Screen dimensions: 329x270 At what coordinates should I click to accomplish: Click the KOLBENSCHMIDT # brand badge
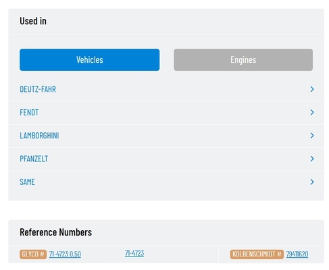coord(257,254)
